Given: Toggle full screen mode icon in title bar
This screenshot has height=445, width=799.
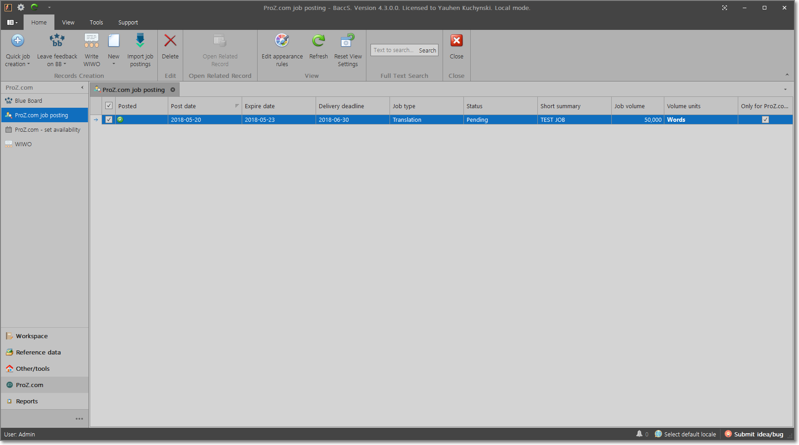Looking at the screenshot, I should click(725, 8).
